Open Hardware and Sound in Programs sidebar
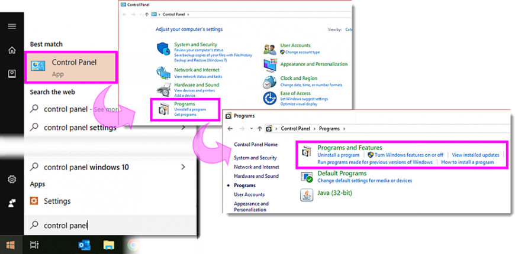The height and width of the screenshot is (254, 515). click(256, 176)
